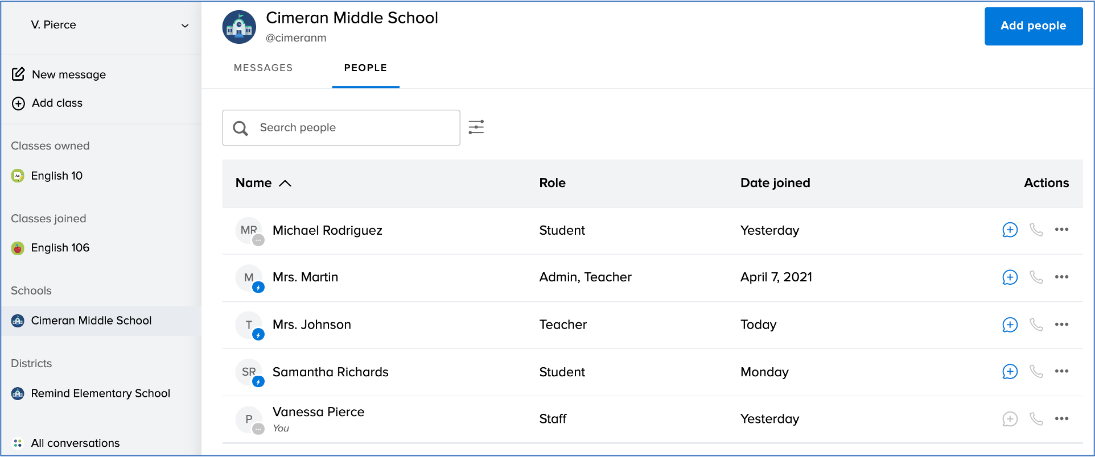Click the filter icon beside search box

(x=476, y=127)
